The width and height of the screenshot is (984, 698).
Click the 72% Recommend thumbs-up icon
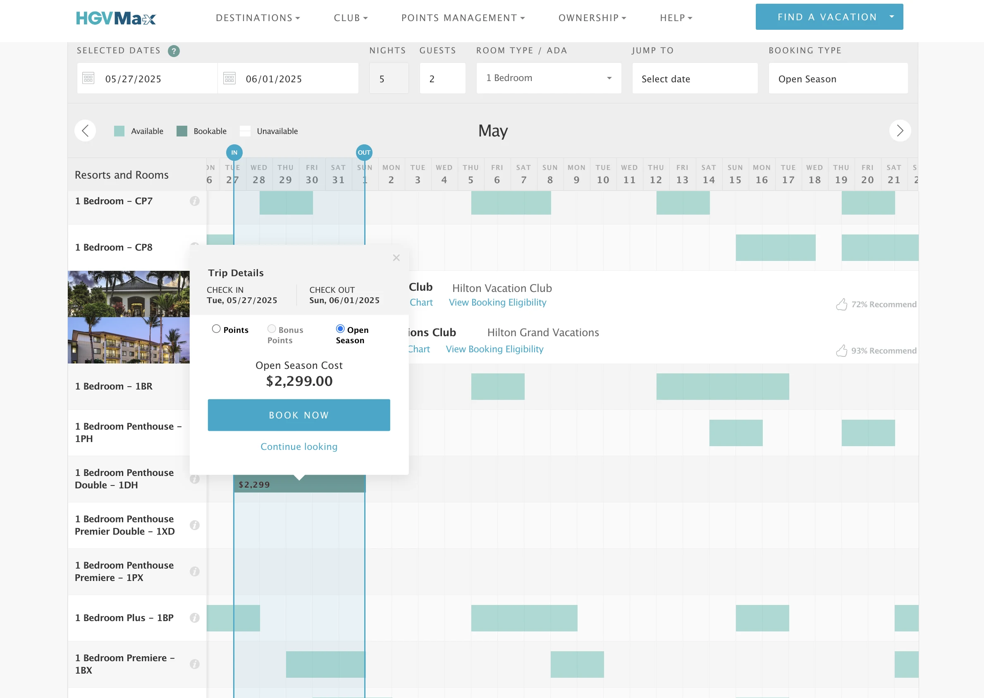[841, 304]
